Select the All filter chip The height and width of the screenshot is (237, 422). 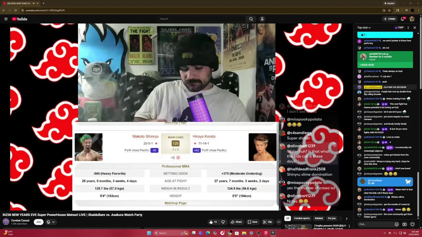point(287,218)
